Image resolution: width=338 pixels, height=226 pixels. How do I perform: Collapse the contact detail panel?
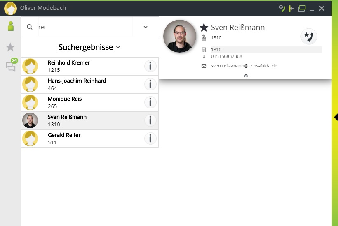click(x=246, y=75)
